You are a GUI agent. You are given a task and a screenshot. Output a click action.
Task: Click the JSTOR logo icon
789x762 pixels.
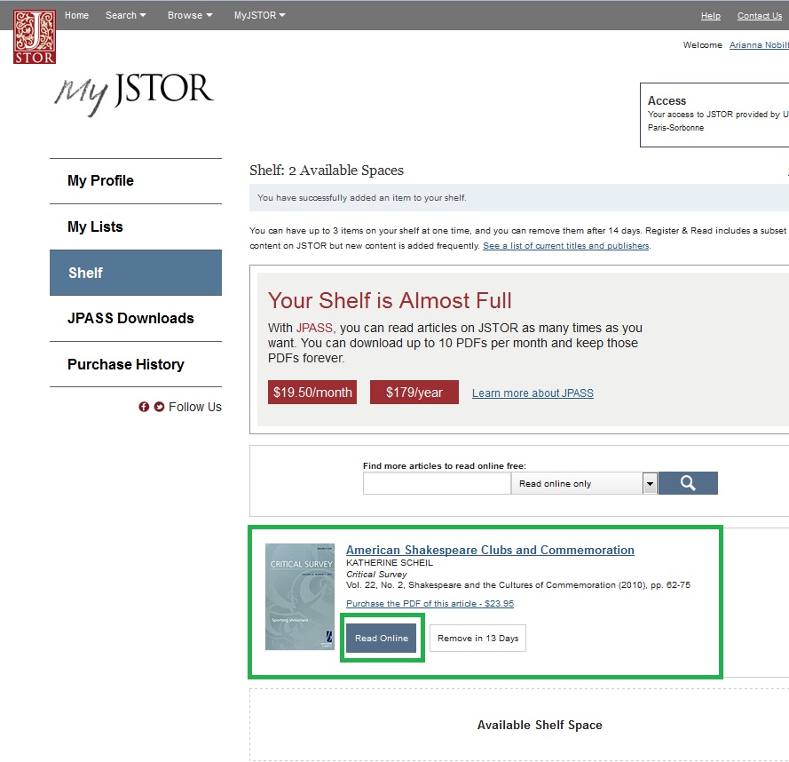pyautogui.click(x=35, y=36)
